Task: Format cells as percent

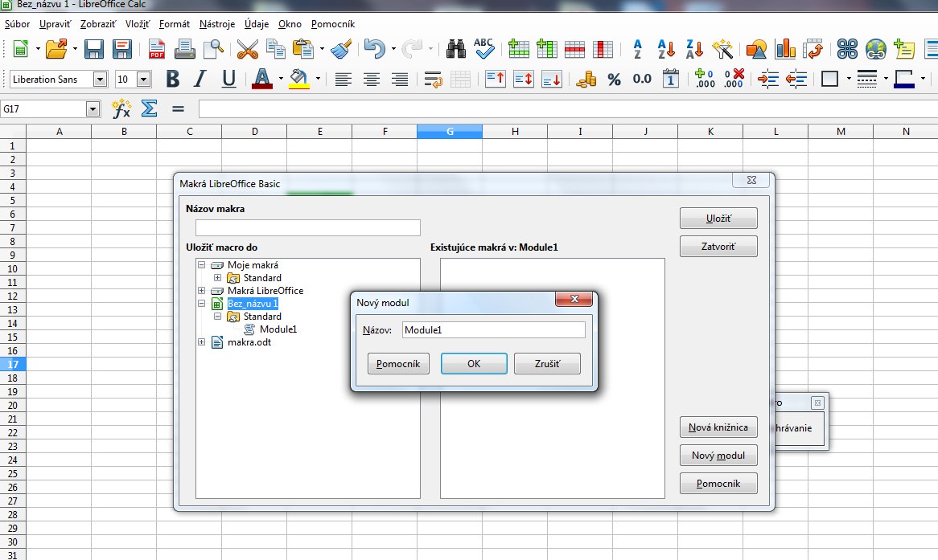Action: click(x=614, y=79)
